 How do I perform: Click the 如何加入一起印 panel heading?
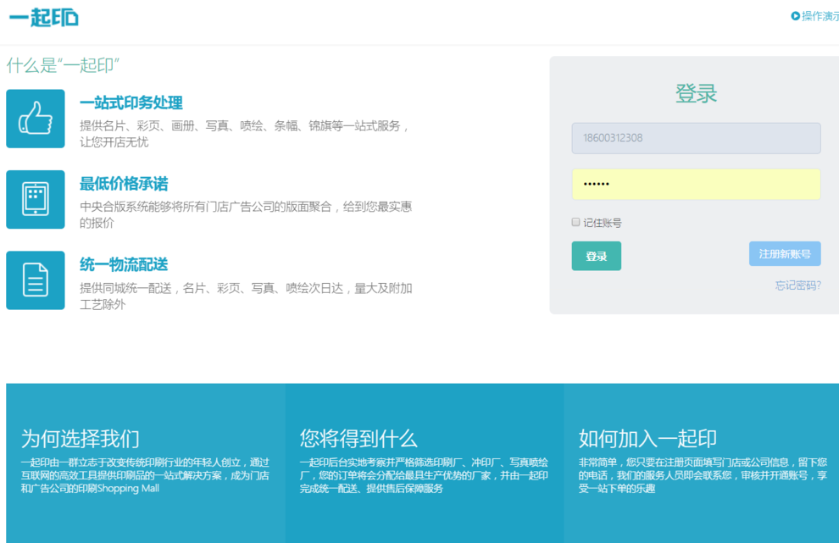tap(647, 439)
